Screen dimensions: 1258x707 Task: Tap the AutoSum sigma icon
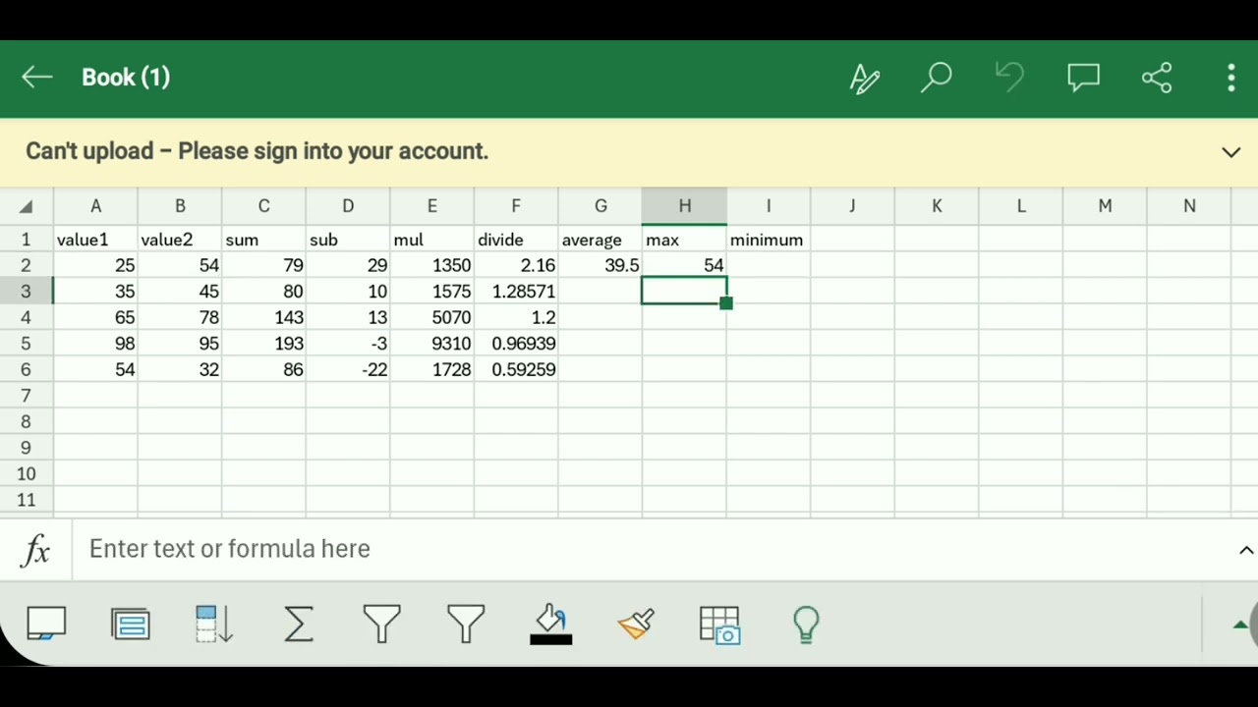(x=299, y=625)
